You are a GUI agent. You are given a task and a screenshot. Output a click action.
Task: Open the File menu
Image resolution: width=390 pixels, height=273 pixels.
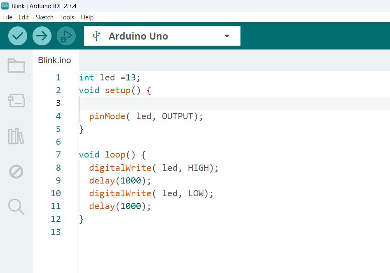click(x=8, y=17)
